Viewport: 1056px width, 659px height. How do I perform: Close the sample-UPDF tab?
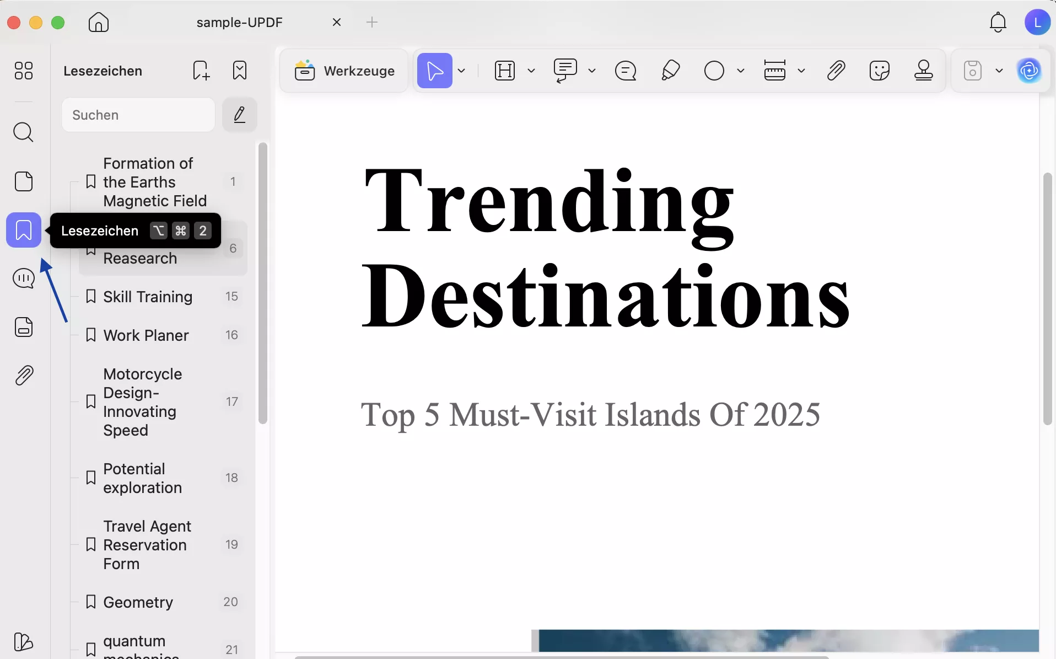click(337, 22)
